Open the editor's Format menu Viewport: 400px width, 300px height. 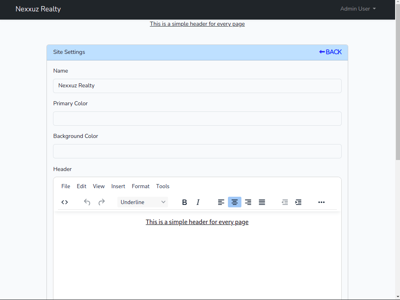coord(141,186)
